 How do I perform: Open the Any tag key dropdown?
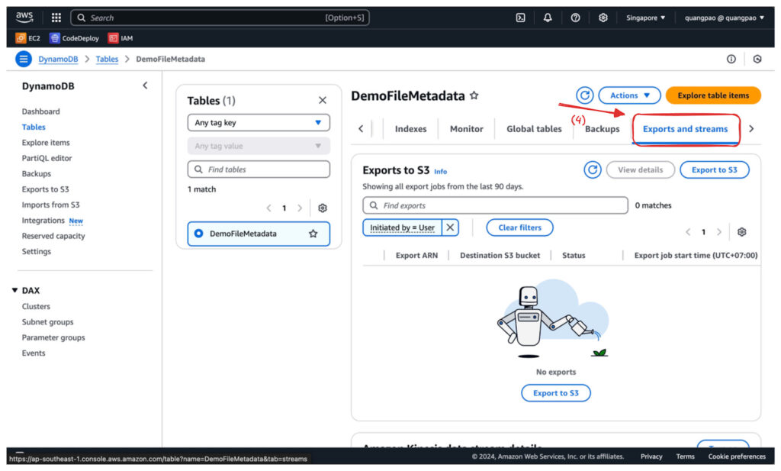pos(259,123)
